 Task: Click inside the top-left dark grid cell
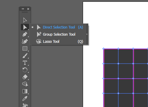coord(111,56)
